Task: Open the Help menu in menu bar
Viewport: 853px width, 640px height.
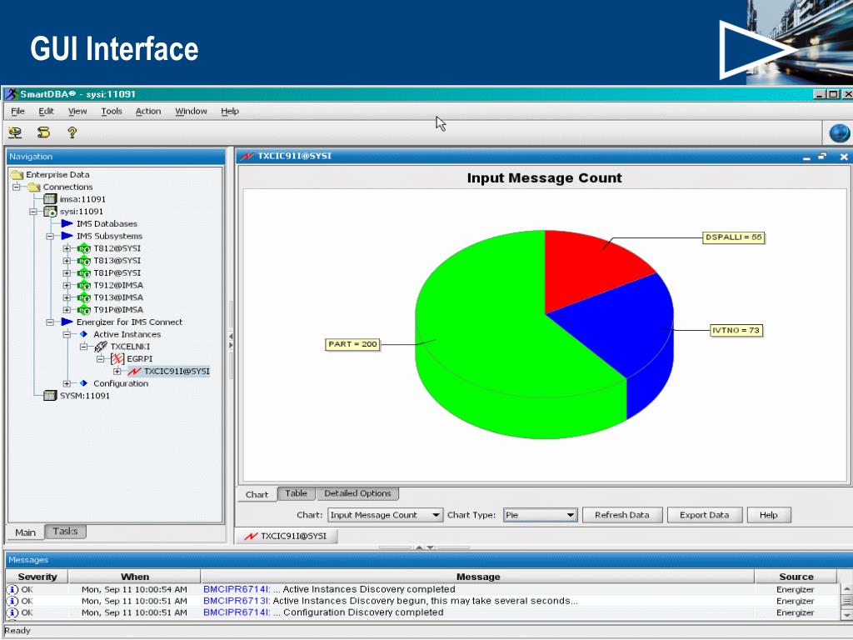Action: 230,111
